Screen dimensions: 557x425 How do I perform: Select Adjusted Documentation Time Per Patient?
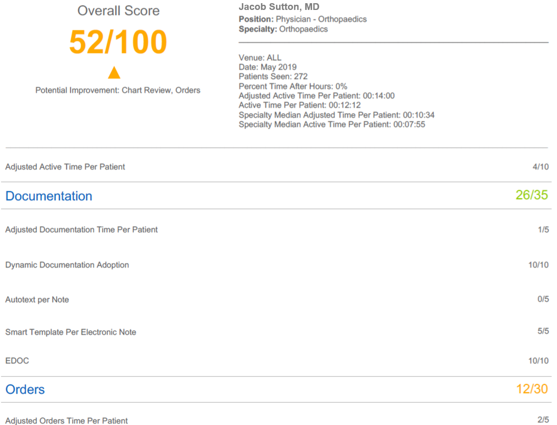coord(82,230)
